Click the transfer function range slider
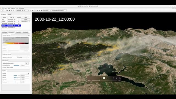The height and width of the screenshot is (99, 176). pos(16,51)
